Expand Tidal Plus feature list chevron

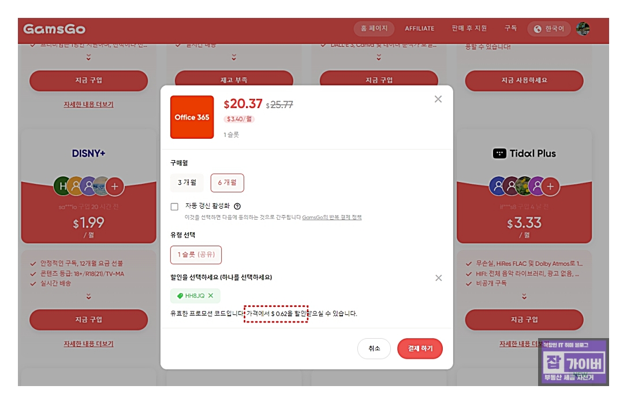pyautogui.click(x=524, y=296)
